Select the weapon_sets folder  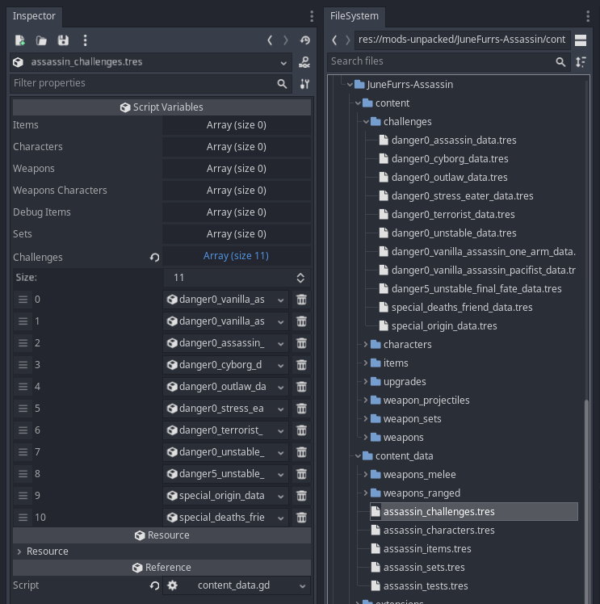pos(412,419)
